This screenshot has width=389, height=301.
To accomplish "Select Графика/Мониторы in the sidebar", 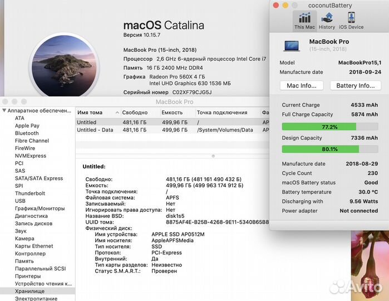I will click(x=40, y=208).
